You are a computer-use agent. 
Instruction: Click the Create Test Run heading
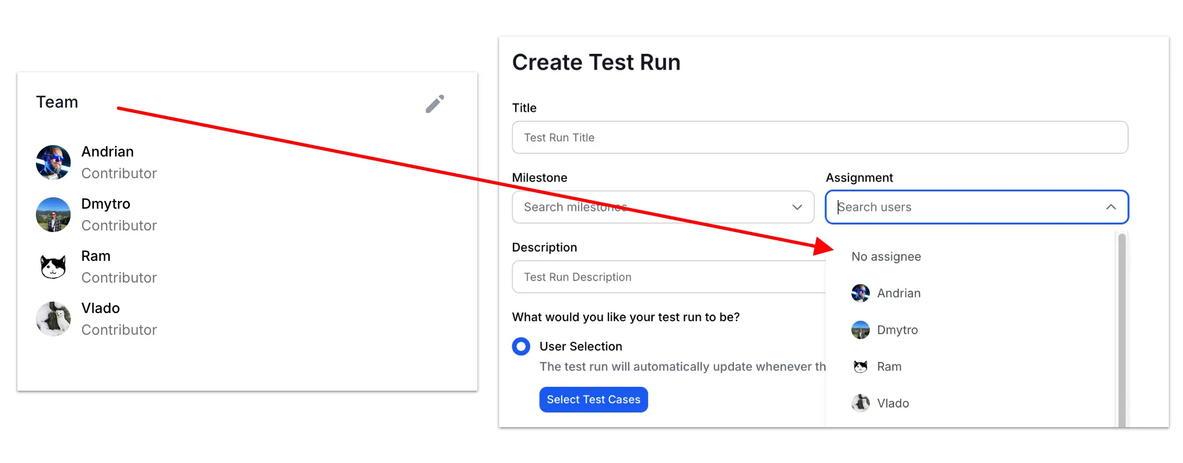point(596,62)
